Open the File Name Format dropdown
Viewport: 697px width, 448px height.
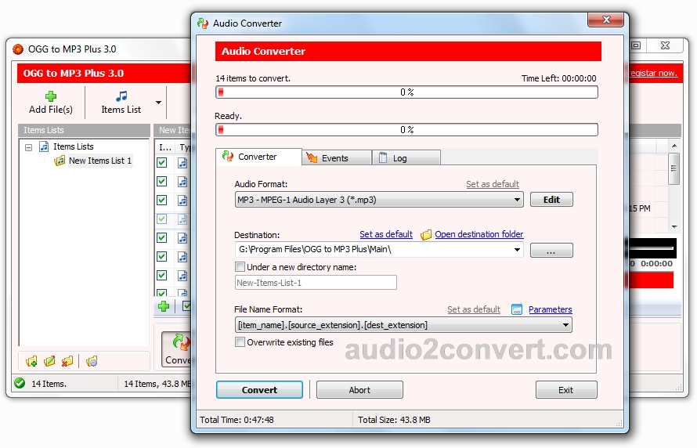[565, 325]
